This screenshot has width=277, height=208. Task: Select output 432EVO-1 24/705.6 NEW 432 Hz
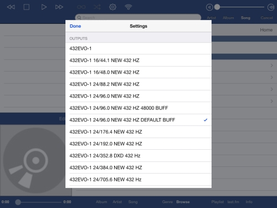(138, 180)
